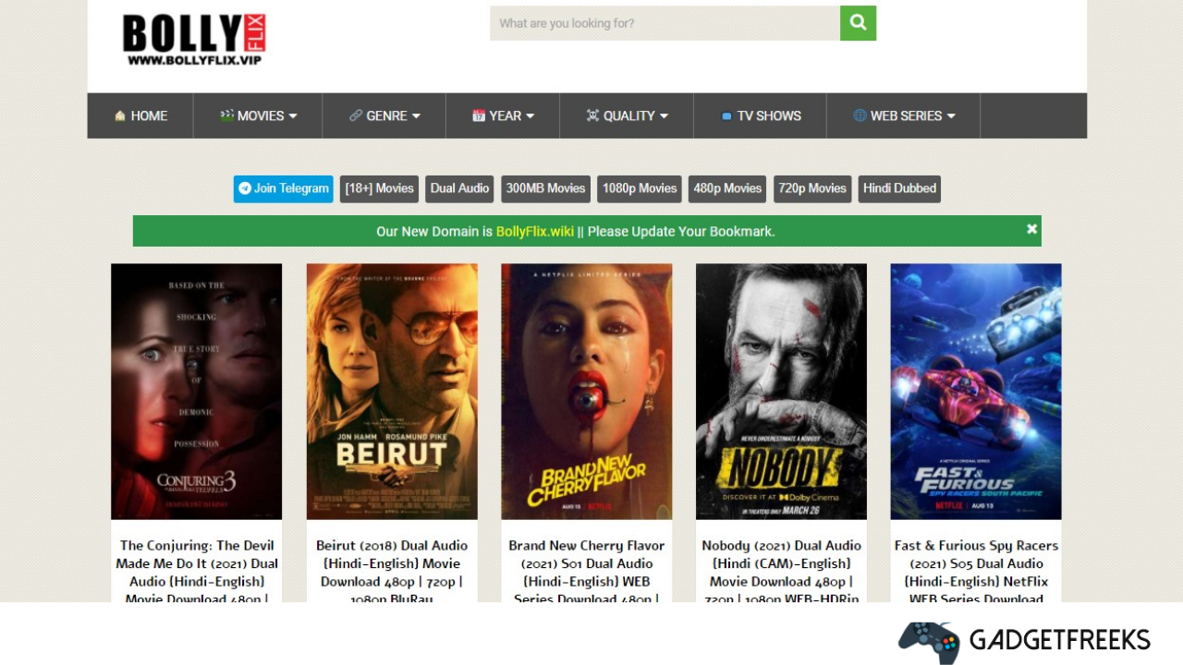Expand the Year dropdown arrow
Viewport: 1183px width, 665px height.
point(530,116)
